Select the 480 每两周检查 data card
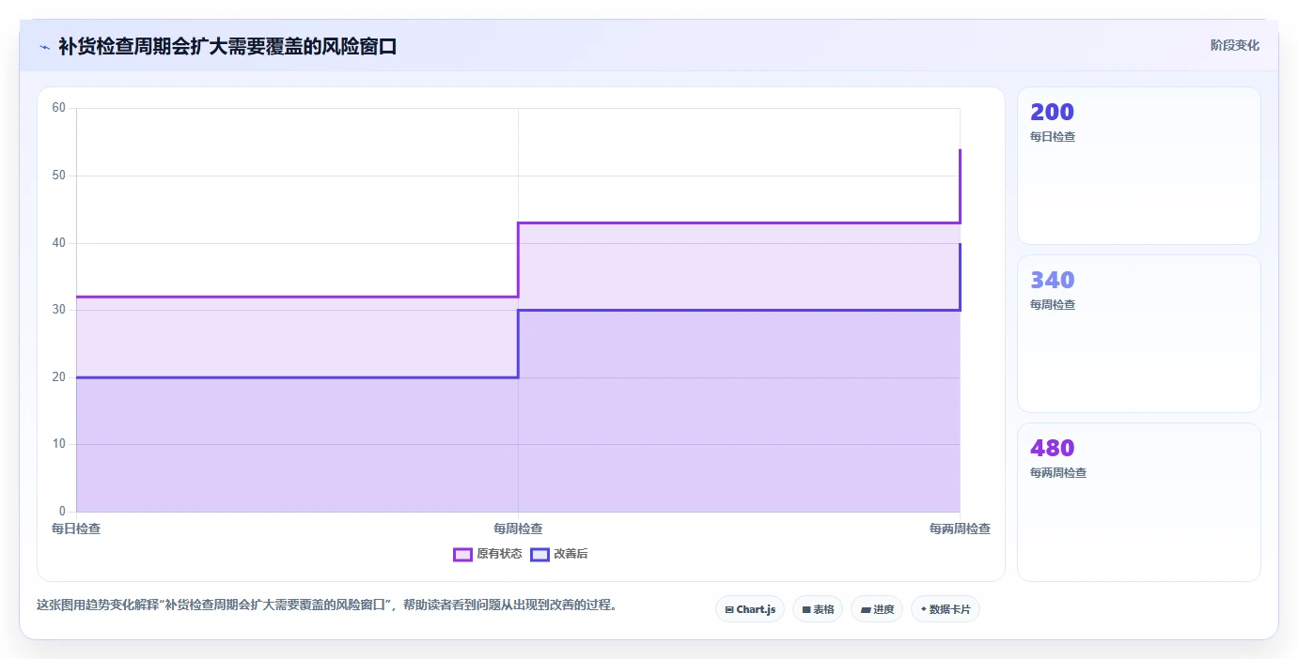This screenshot has height=659, width=1298. [x=1139, y=502]
